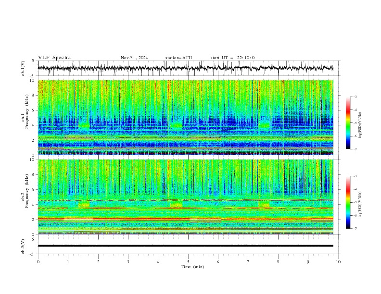Click the log(PSD) label beside ch.1 color bar

pos(360,125)
